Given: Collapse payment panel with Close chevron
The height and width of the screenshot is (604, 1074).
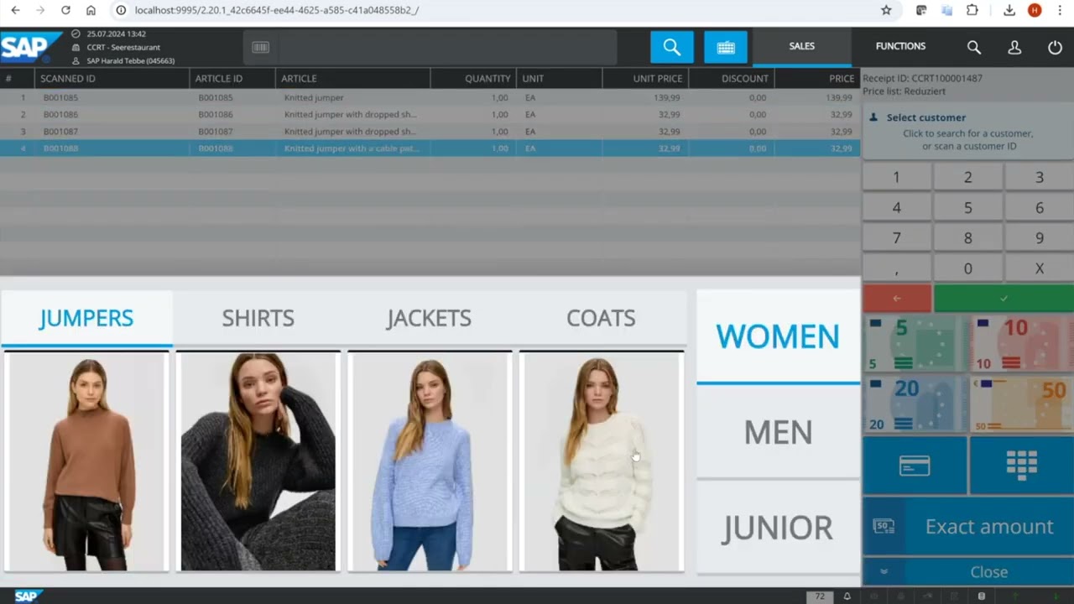Looking at the screenshot, I should coord(884,571).
